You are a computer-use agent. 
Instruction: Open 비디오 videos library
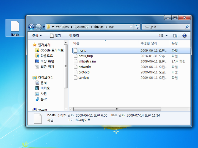coord(45,88)
